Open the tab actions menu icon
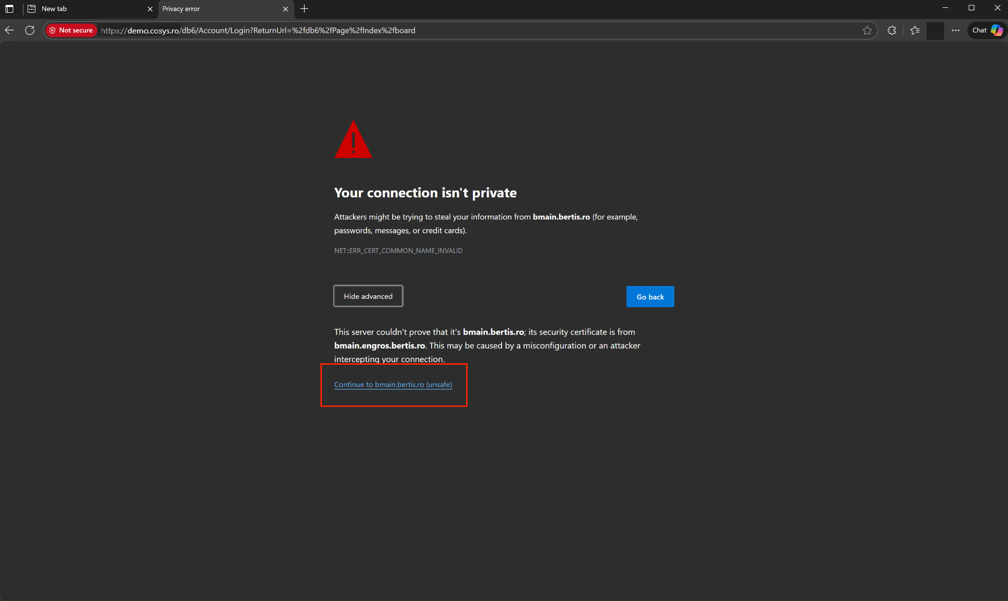 coord(9,9)
